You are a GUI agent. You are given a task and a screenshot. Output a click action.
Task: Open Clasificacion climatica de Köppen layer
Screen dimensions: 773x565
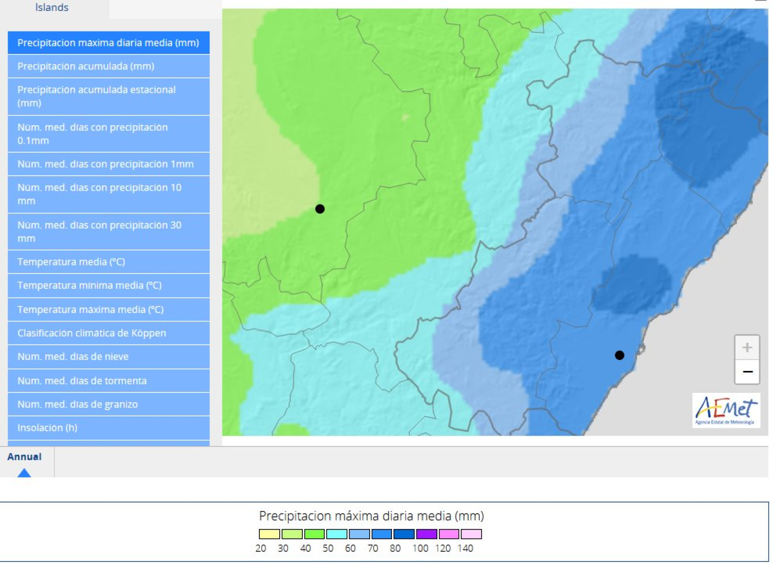(109, 333)
